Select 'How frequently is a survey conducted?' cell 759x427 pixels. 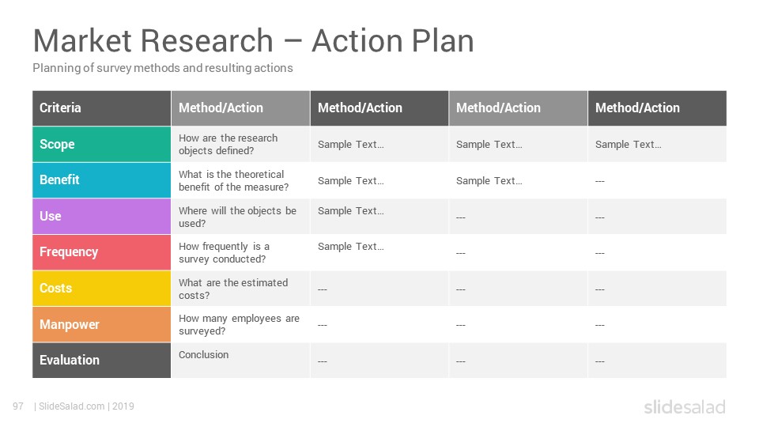pos(240,252)
